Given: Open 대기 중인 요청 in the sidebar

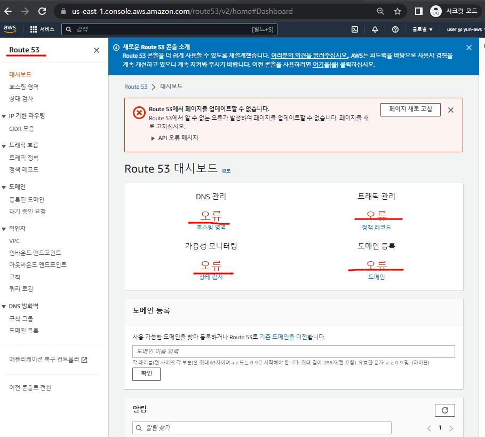Looking at the screenshot, I should coord(28,211).
